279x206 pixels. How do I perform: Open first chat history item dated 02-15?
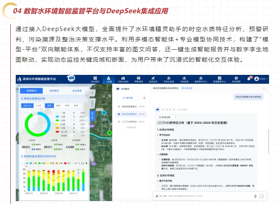click(131, 106)
